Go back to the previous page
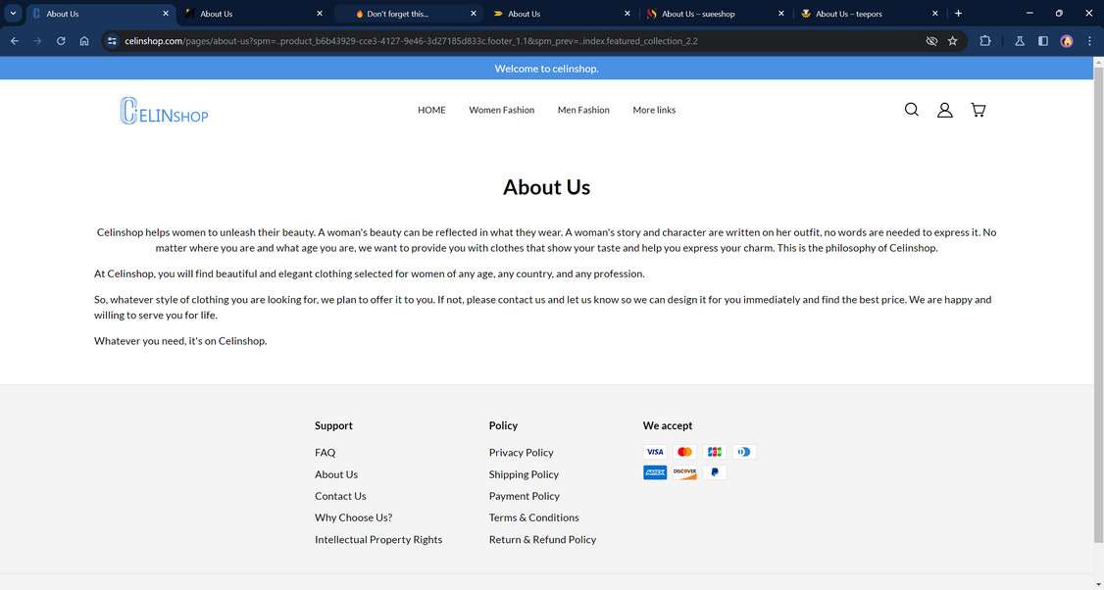1104x590 pixels. [x=13, y=40]
